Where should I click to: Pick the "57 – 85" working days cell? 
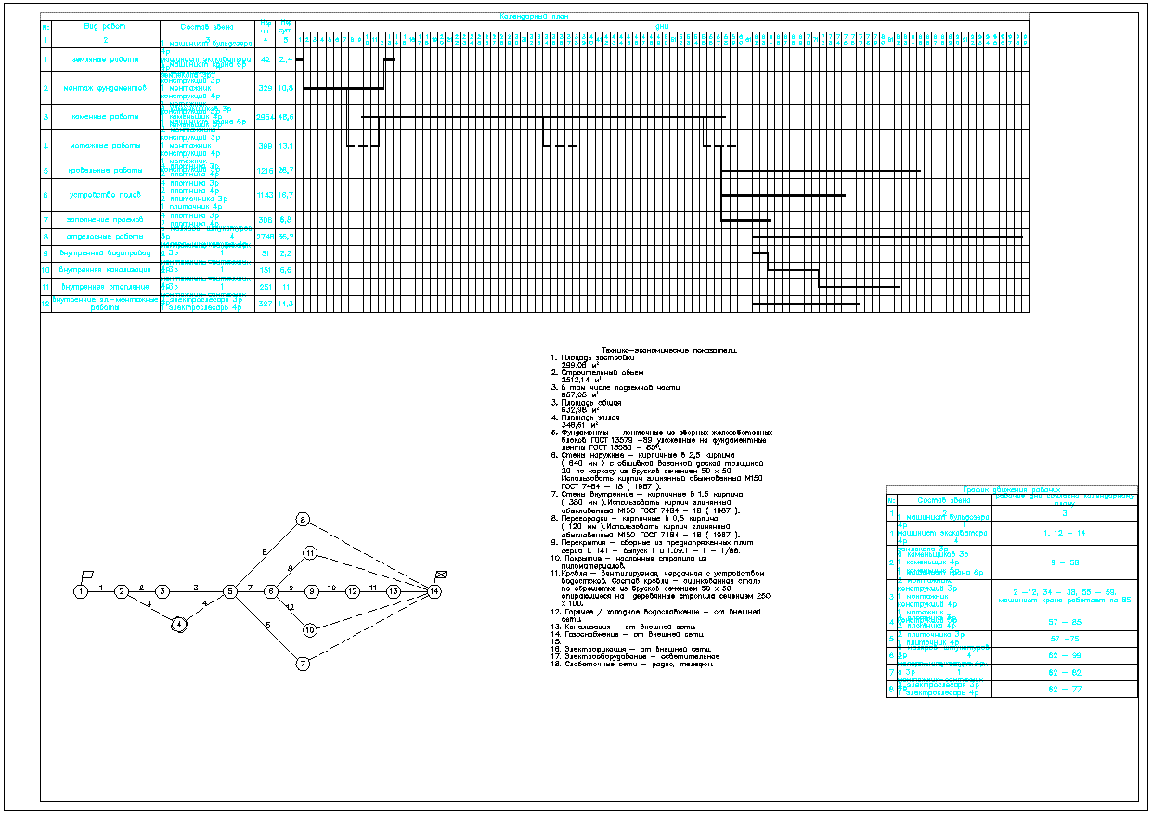[x=1065, y=622]
